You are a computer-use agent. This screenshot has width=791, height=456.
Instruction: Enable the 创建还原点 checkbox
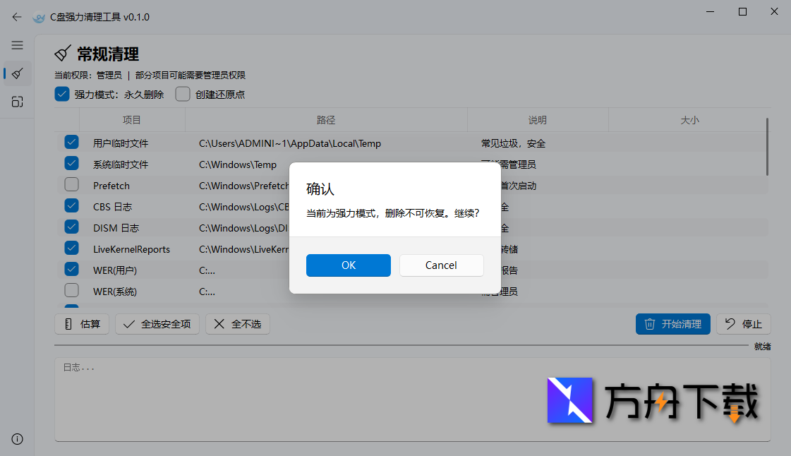pos(182,93)
